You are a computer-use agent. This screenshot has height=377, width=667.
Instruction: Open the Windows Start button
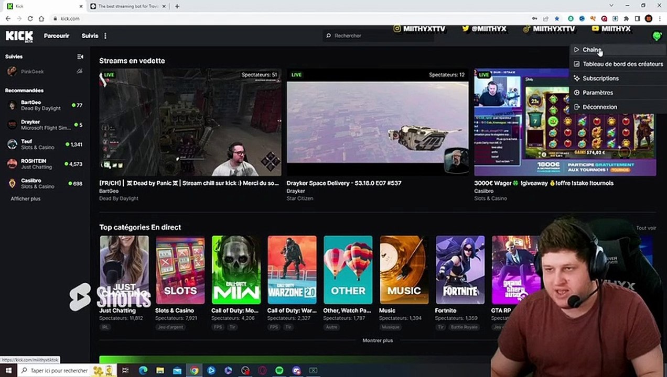[8, 371]
